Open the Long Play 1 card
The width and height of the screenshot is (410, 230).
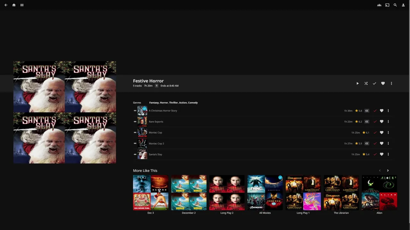click(x=303, y=193)
